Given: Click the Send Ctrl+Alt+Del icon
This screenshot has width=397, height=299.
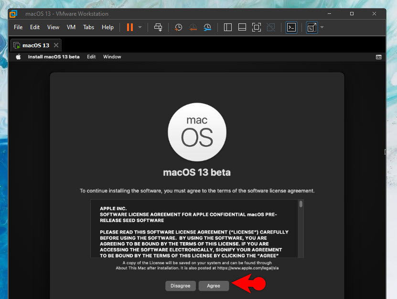Looking at the screenshot, I should coord(158,27).
